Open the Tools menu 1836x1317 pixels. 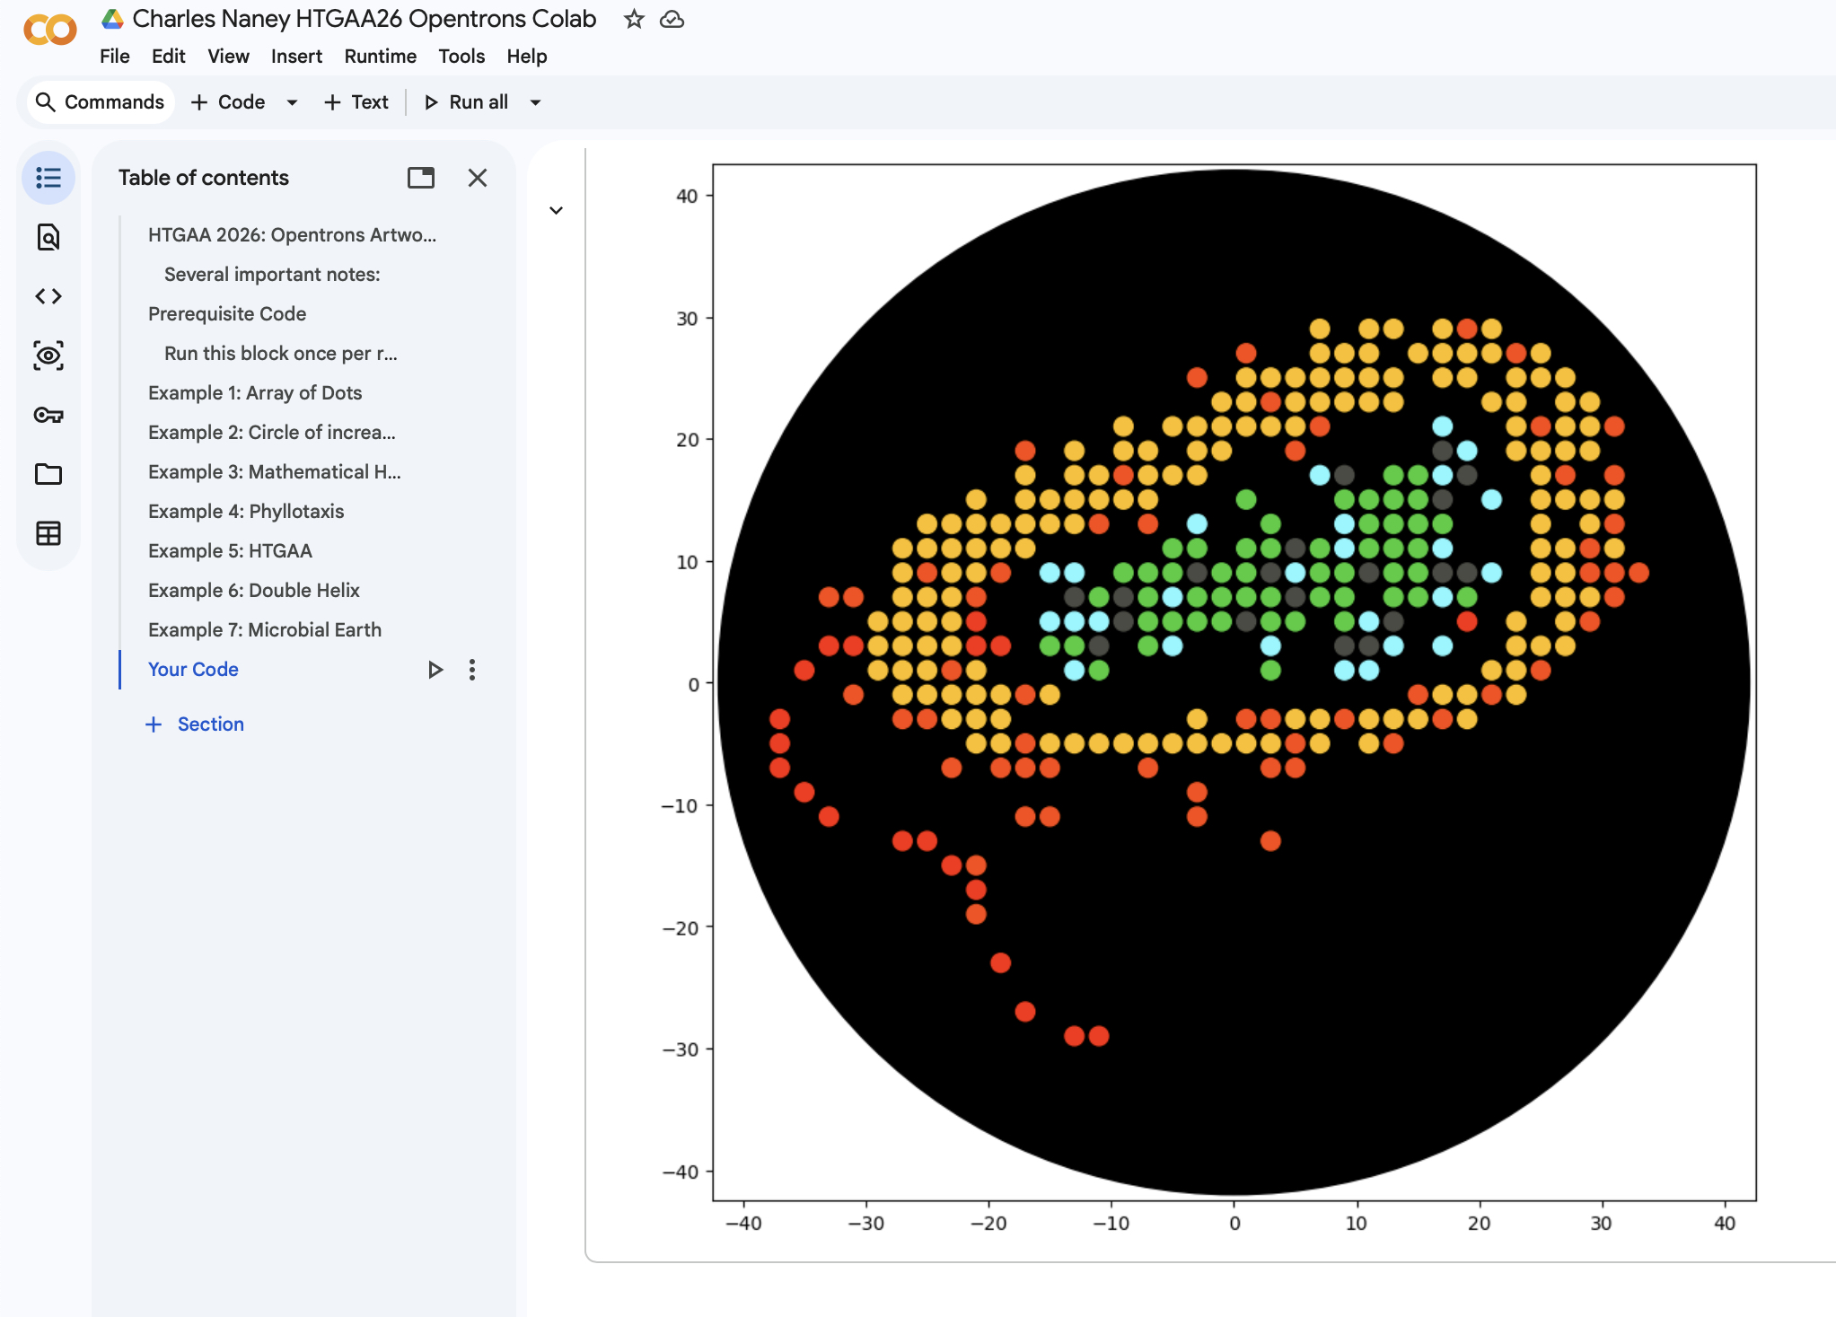tap(461, 56)
